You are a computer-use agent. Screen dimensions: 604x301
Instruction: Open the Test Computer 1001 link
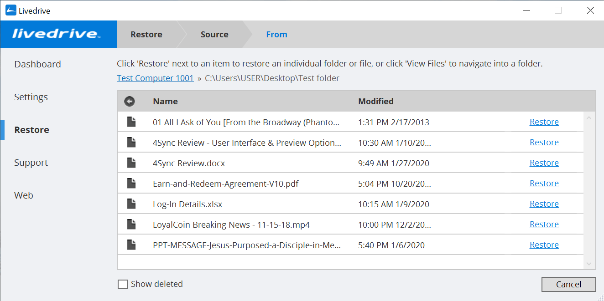[x=155, y=78]
